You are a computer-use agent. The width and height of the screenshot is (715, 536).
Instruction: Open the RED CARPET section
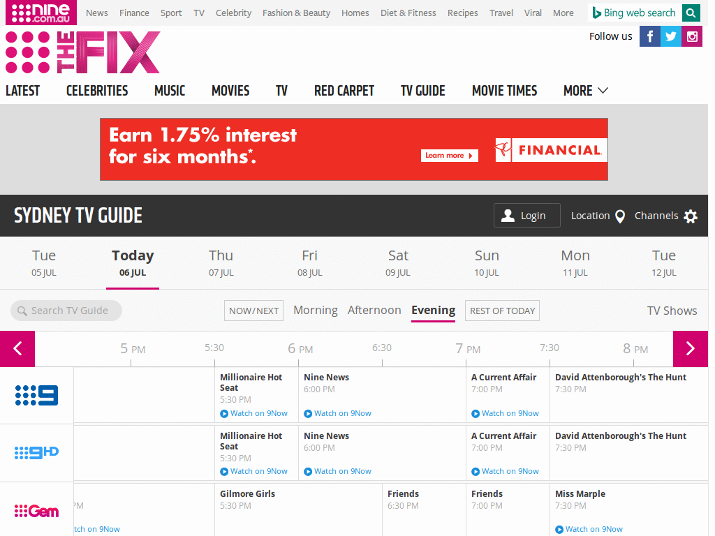[x=344, y=90]
